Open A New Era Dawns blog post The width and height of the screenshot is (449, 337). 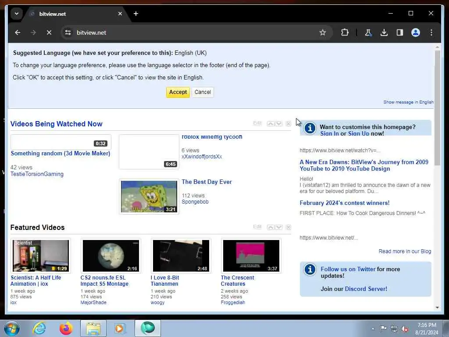pos(364,165)
